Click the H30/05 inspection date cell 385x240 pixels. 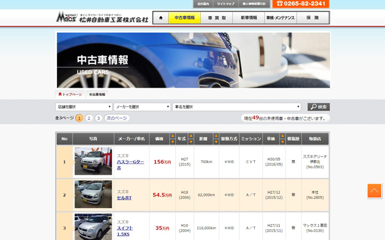pos(274,162)
